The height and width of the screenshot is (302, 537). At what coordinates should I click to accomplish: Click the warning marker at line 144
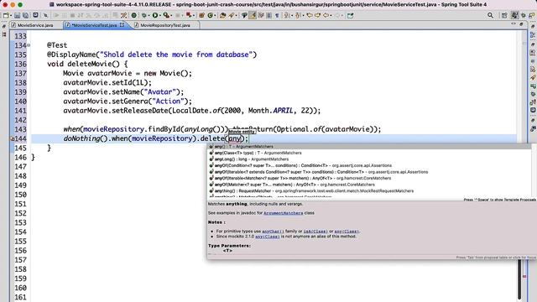pos(12,138)
